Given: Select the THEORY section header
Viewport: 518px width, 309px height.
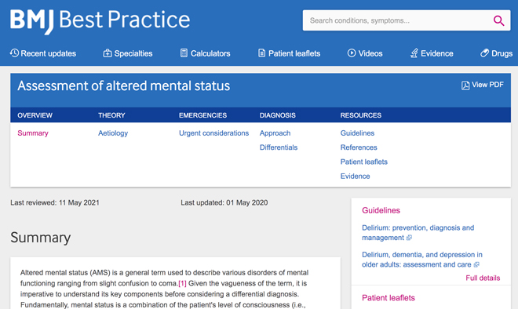Looking at the screenshot, I should (x=111, y=115).
